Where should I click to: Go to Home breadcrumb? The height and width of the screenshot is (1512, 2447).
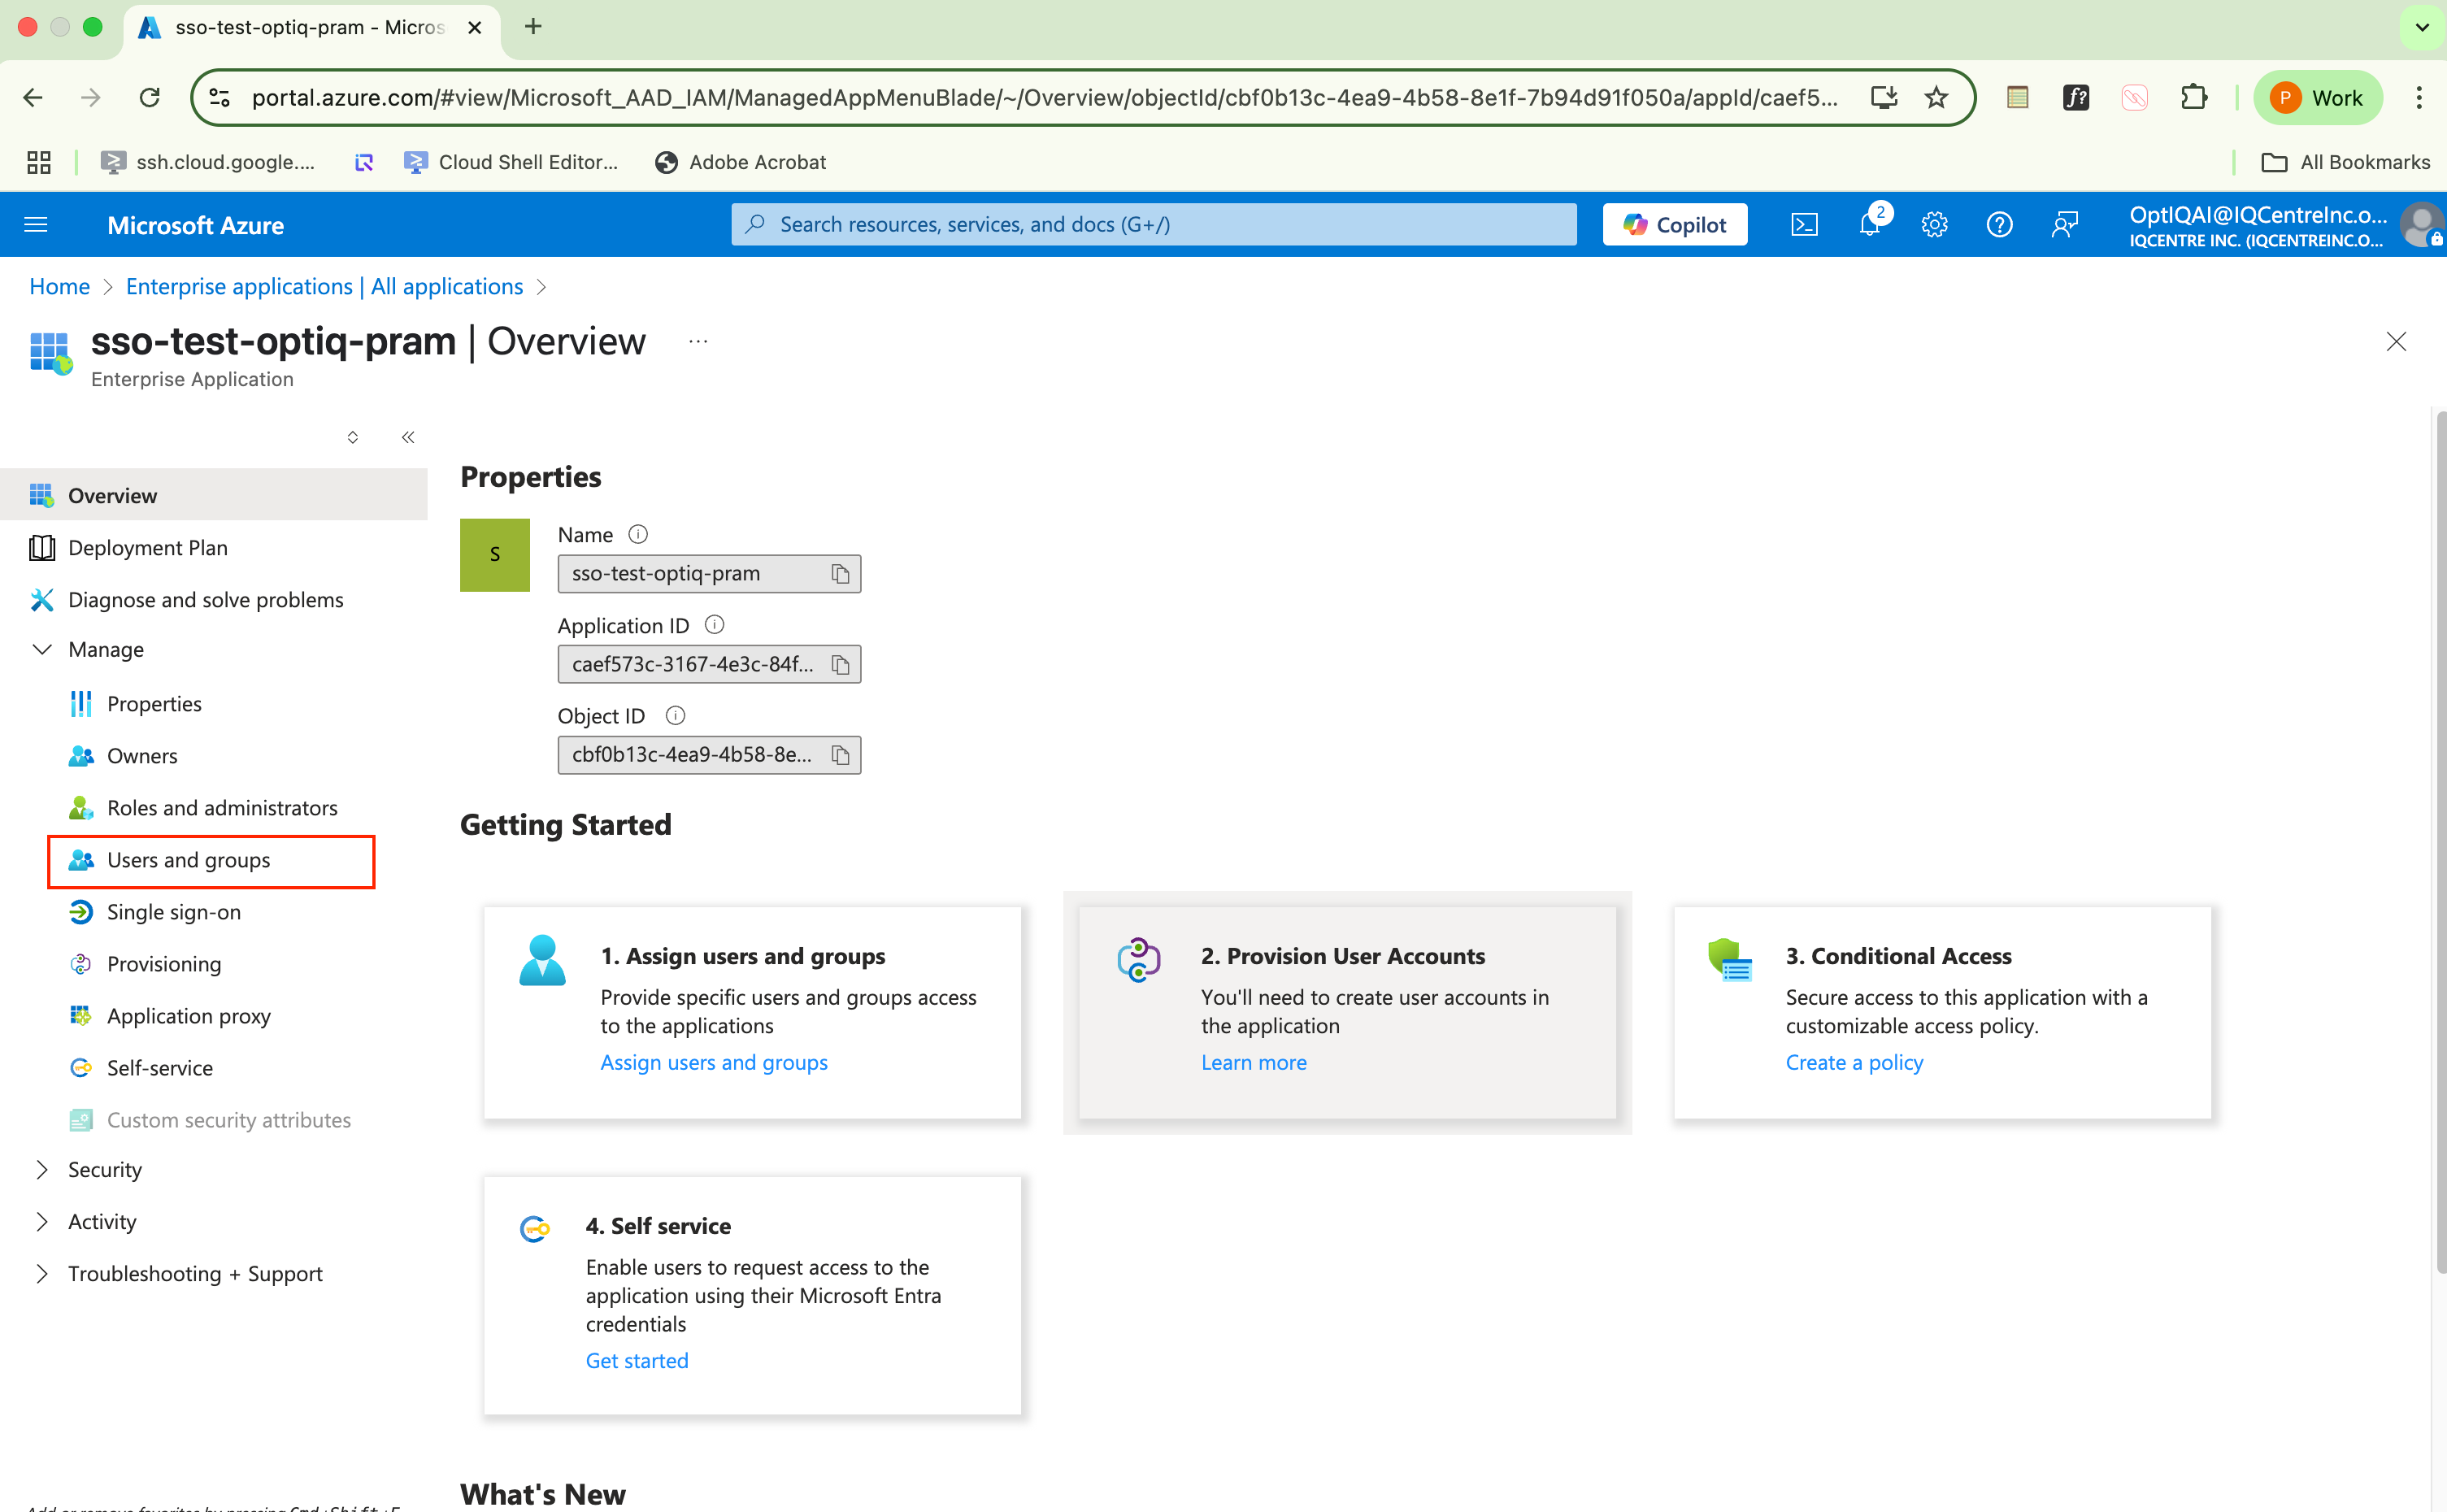tap(59, 287)
